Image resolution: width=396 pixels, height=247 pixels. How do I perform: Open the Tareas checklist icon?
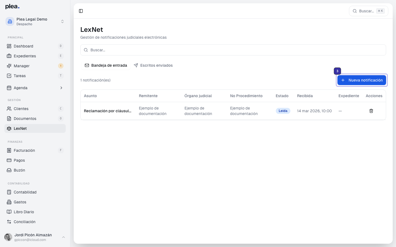[x=9, y=76]
